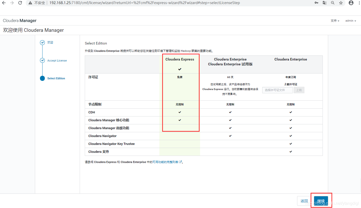The width and height of the screenshot is (361, 208).
Task: Click the Cloudera Navigator row label
Action: coord(102,136)
